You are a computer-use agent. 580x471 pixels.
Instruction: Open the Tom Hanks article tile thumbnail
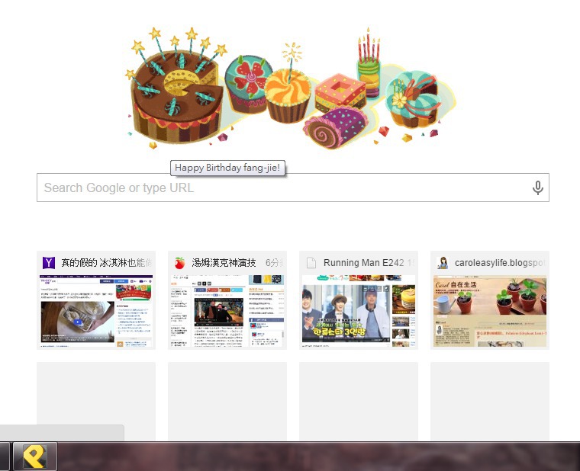227,311
